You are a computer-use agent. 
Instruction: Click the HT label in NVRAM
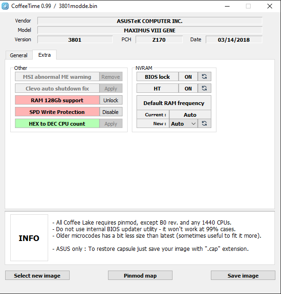coord(158,88)
